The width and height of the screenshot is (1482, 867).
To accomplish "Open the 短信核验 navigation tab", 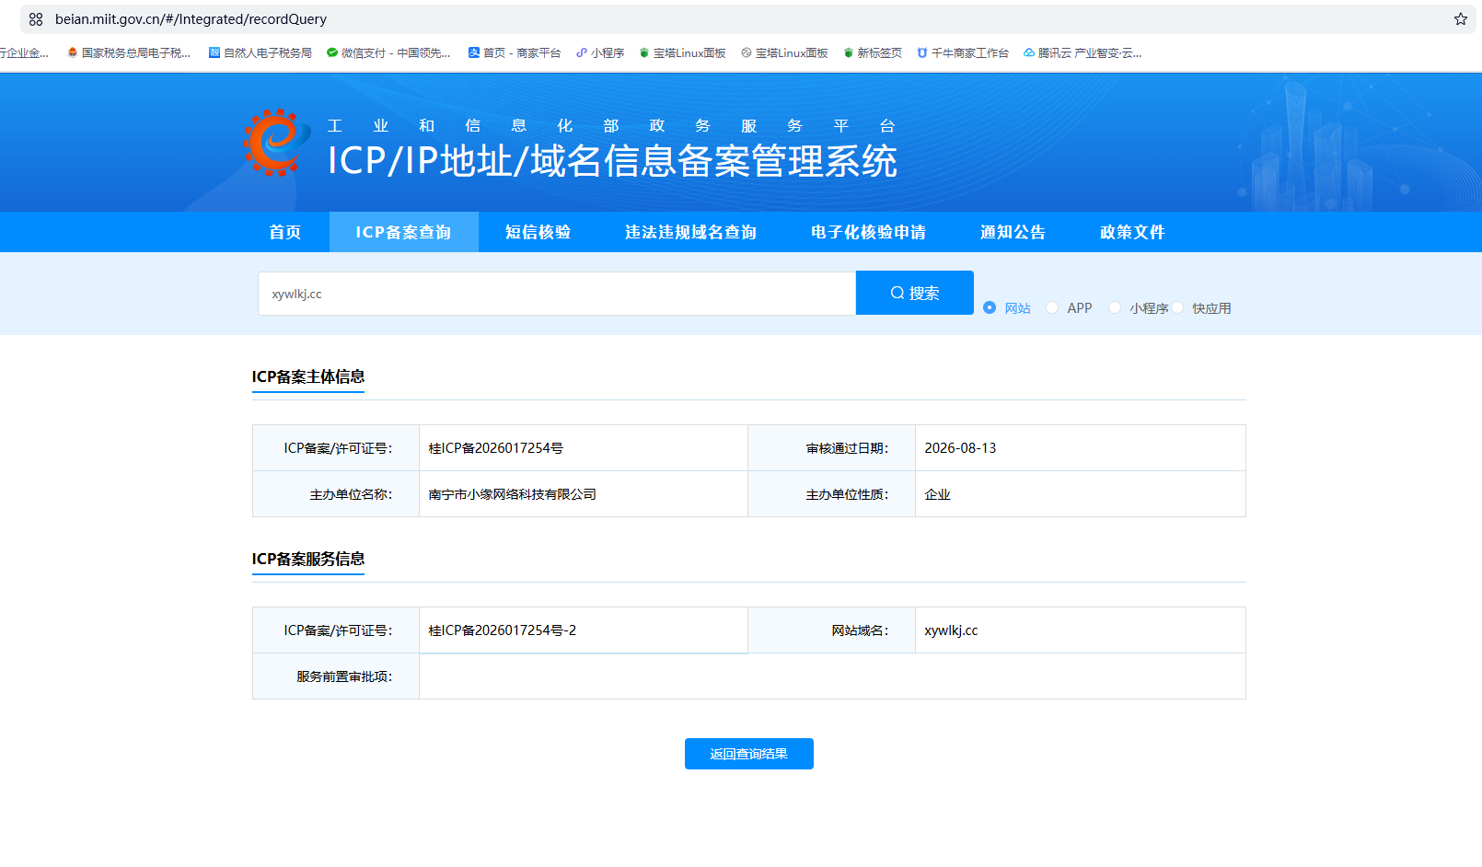I will [538, 232].
